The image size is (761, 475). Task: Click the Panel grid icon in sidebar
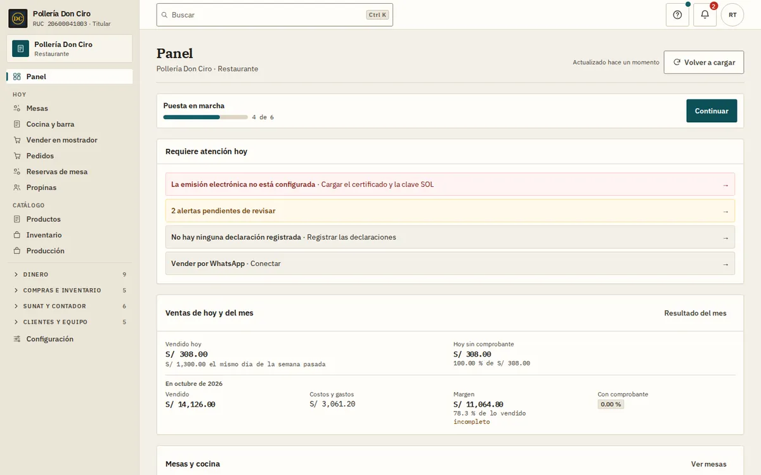pyautogui.click(x=17, y=77)
